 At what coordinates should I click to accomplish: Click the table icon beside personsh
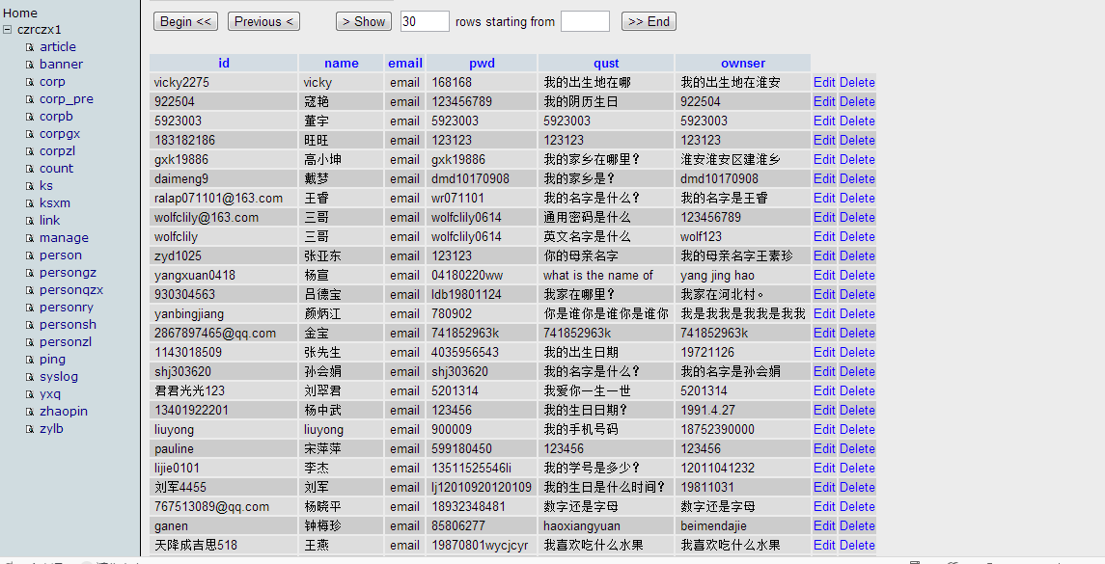(x=30, y=325)
